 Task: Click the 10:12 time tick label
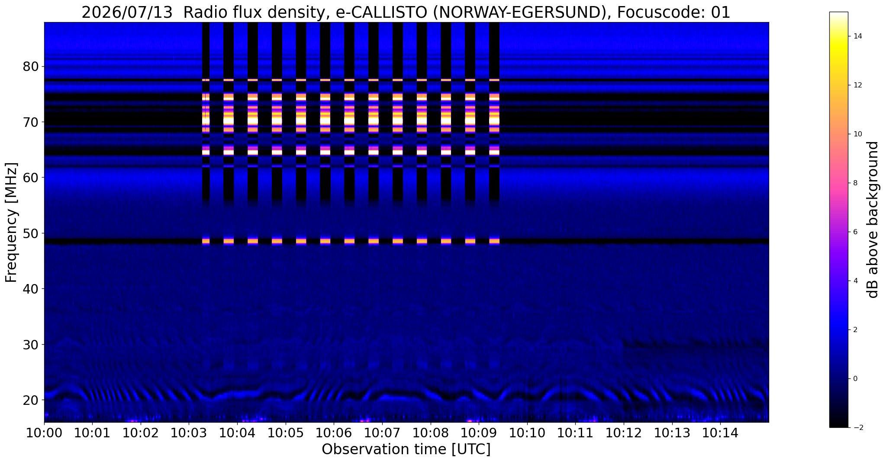click(x=624, y=433)
